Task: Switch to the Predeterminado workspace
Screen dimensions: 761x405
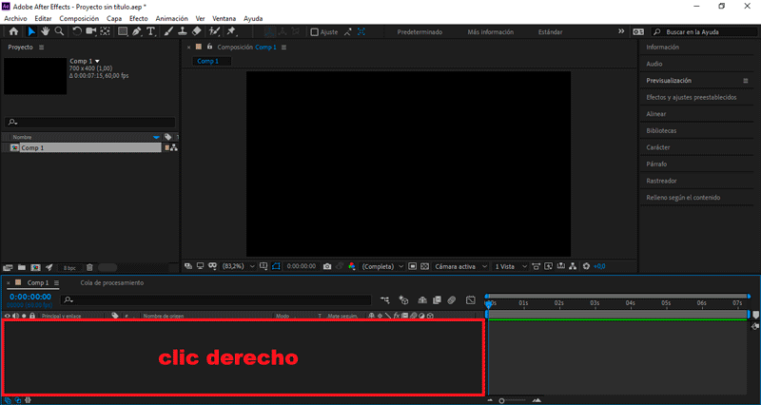Action: click(x=420, y=32)
